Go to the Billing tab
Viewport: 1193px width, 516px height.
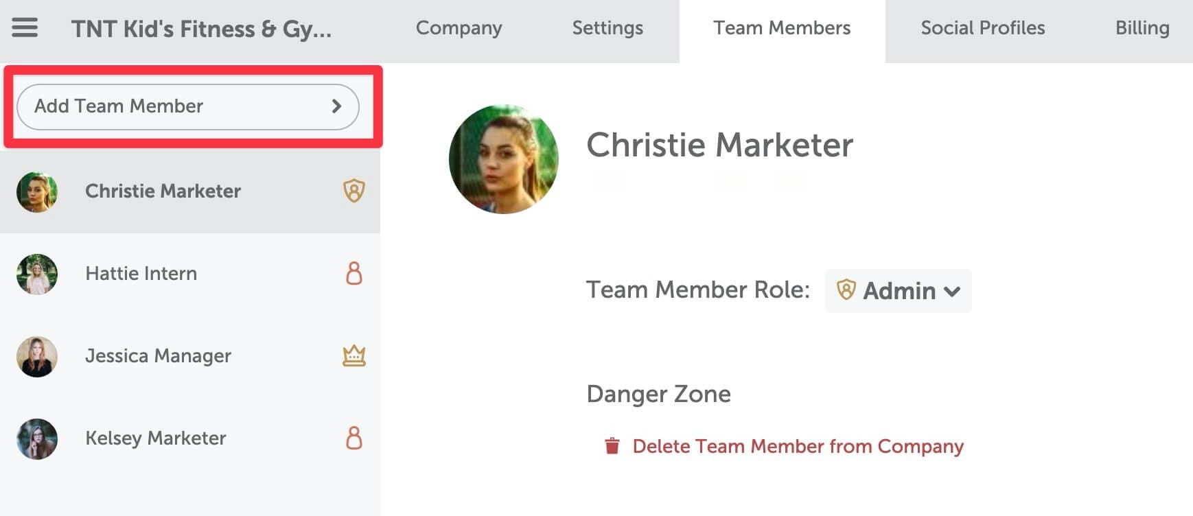(x=1142, y=28)
